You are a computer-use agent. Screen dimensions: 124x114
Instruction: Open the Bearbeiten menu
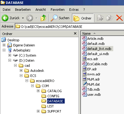(23, 10)
